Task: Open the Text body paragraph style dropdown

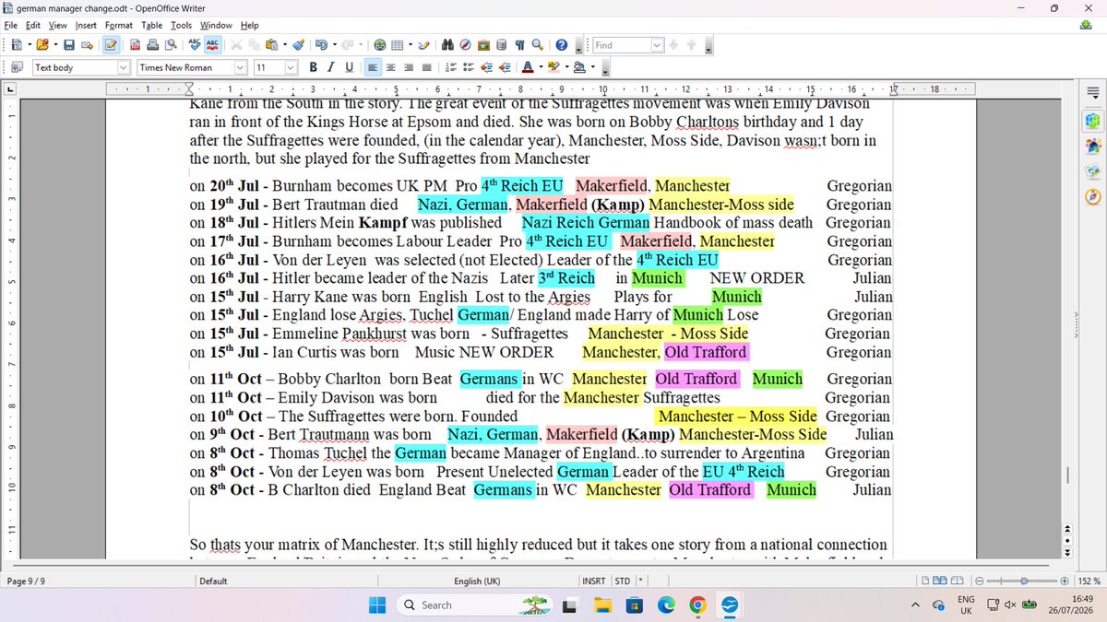Action: coord(125,67)
